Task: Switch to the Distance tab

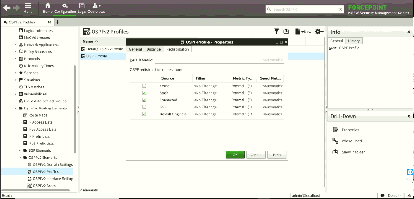Action: [154, 49]
